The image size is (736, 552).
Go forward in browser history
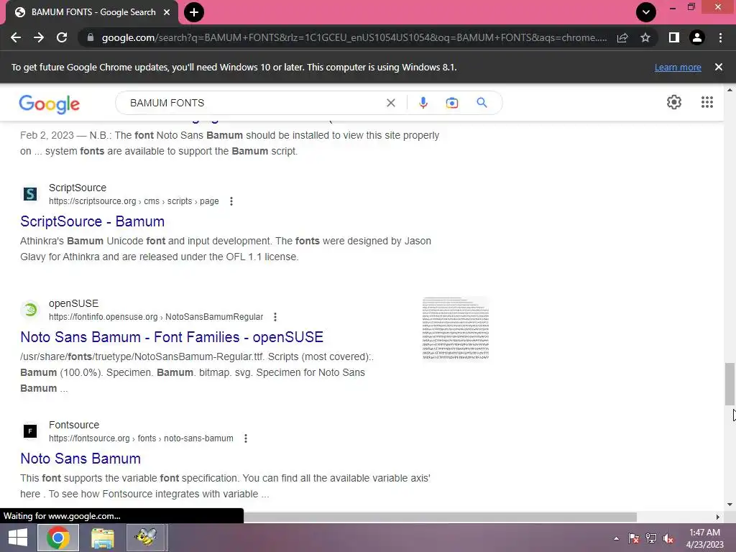39,37
